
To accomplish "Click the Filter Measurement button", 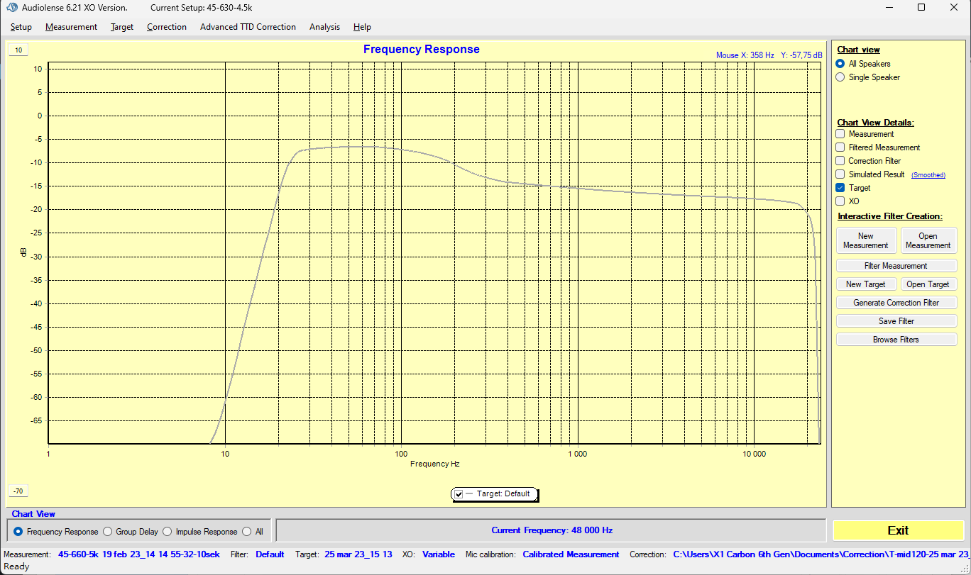I will [x=896, y=266].
